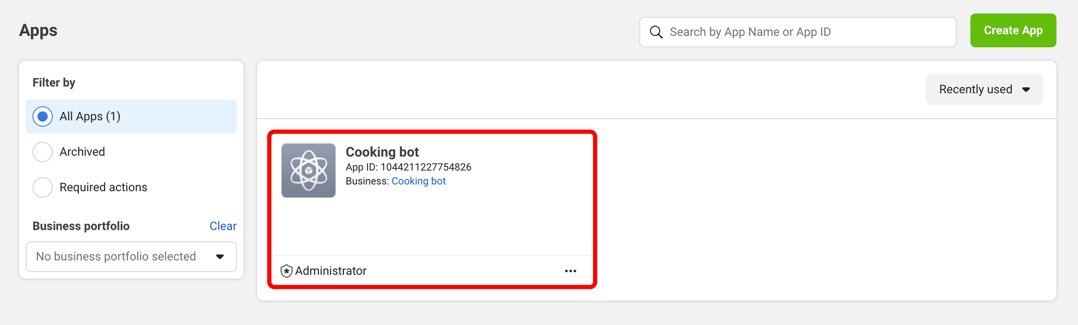The height and width of the screenshot is (325, 1078).
Task: Open the Cooking bot business link
Action: (x=418, y=181)
